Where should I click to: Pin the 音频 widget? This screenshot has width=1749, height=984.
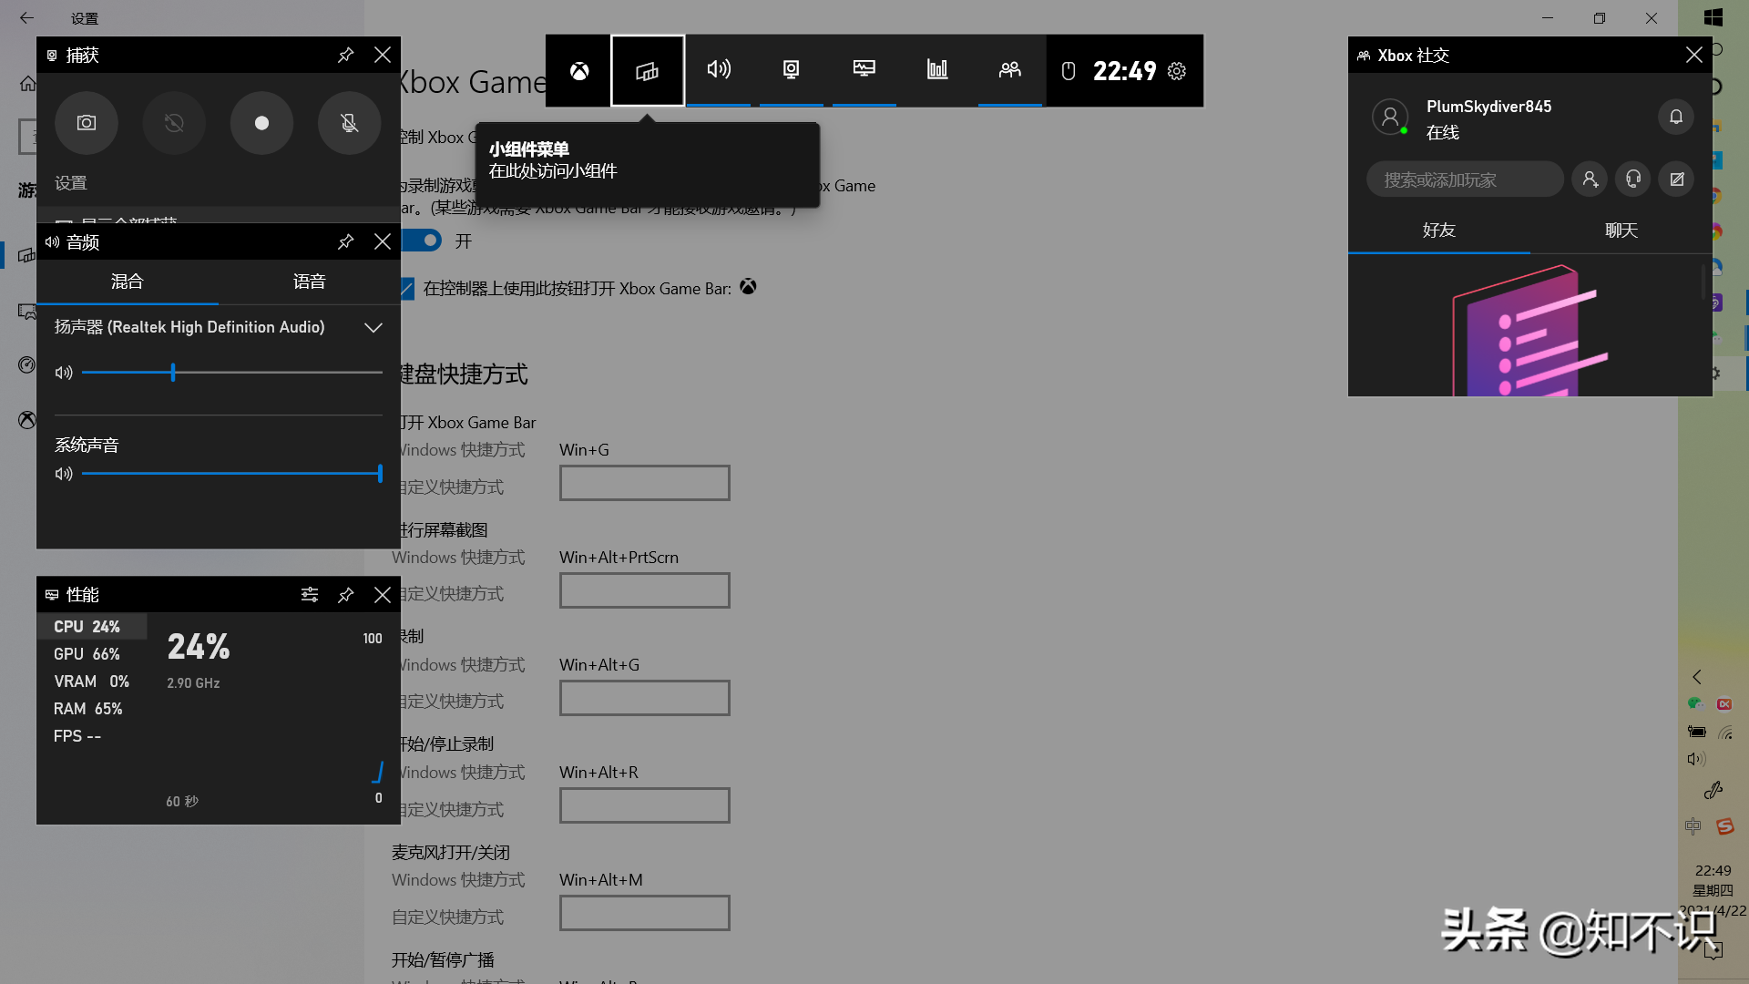[x=345, y=241]
